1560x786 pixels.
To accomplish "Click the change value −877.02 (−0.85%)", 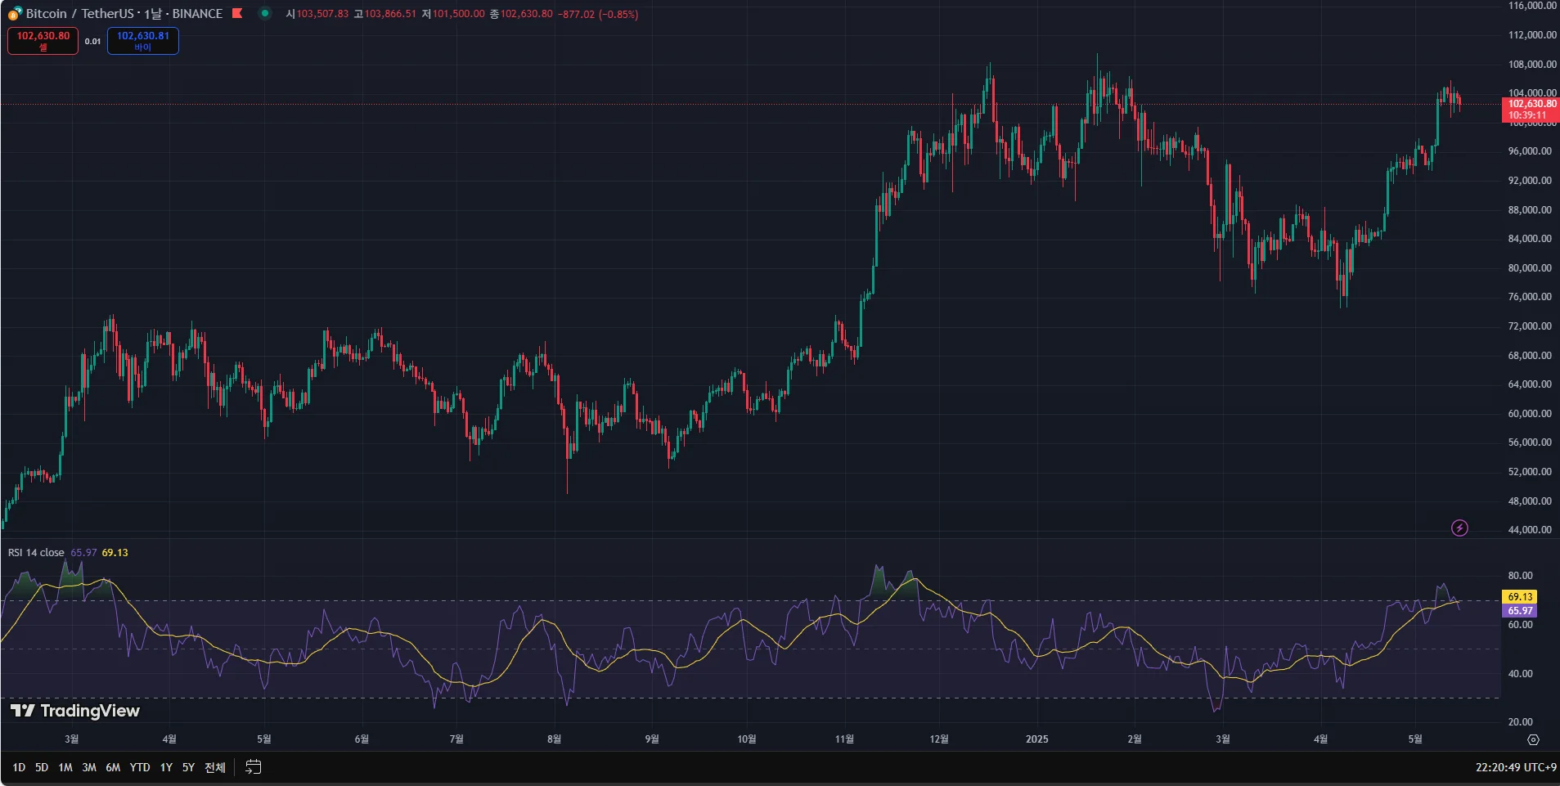I will coord(598,14).
